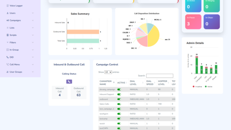Open Users menu item

point(13,13)
